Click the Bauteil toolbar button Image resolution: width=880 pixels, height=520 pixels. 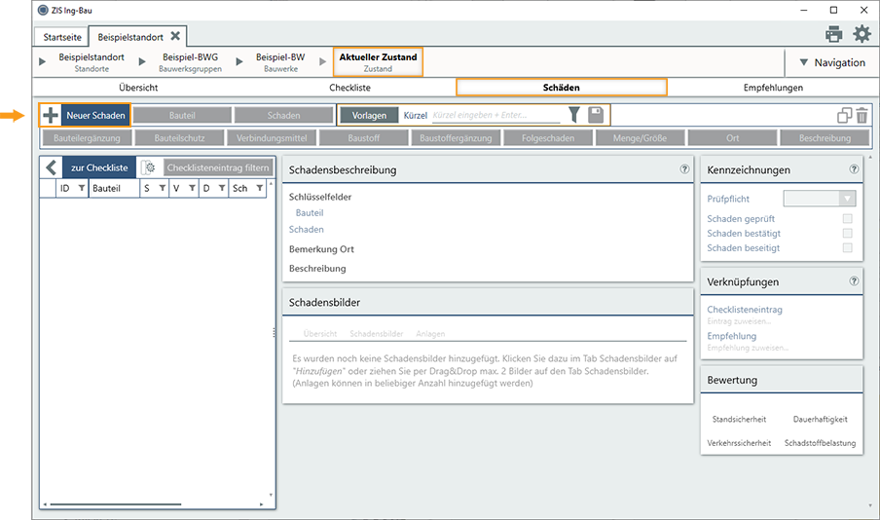click(x=182, y=115)
